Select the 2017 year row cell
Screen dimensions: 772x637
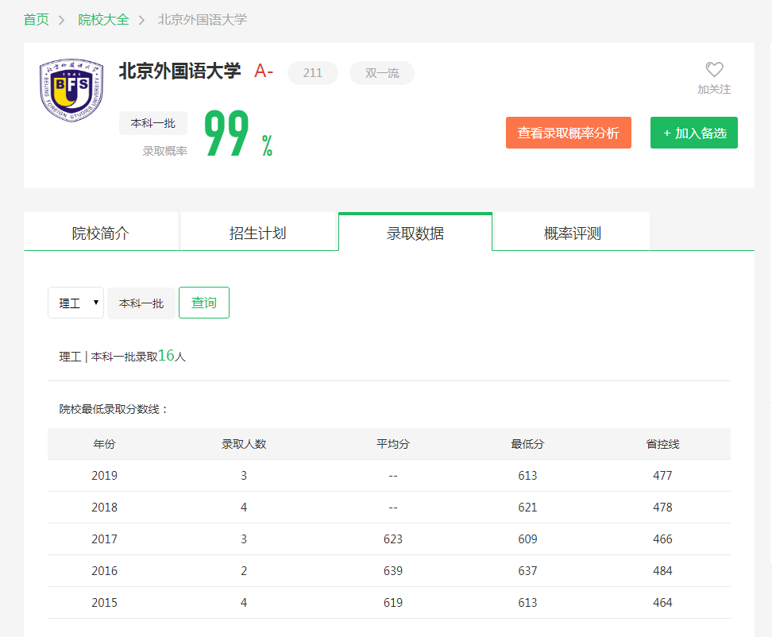[x=104, y=539]
